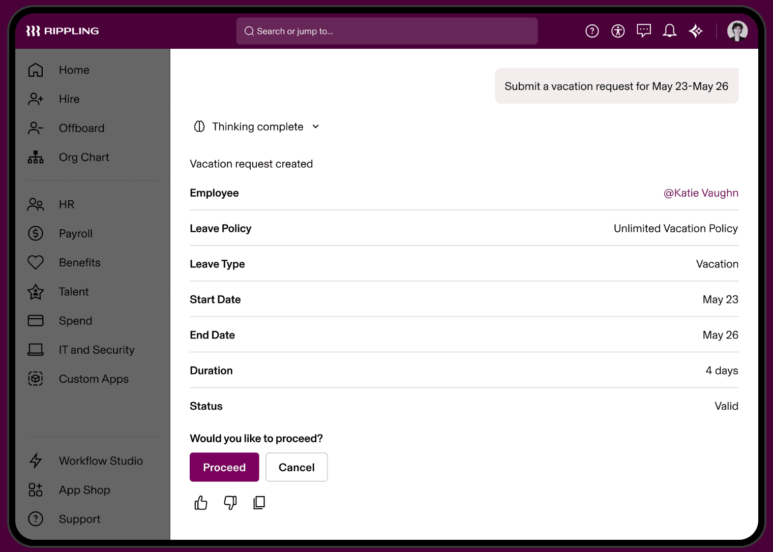Click 'Unlimited Vacation Policy' value
This screenshot has width=773, height=552.
(676, 229)
